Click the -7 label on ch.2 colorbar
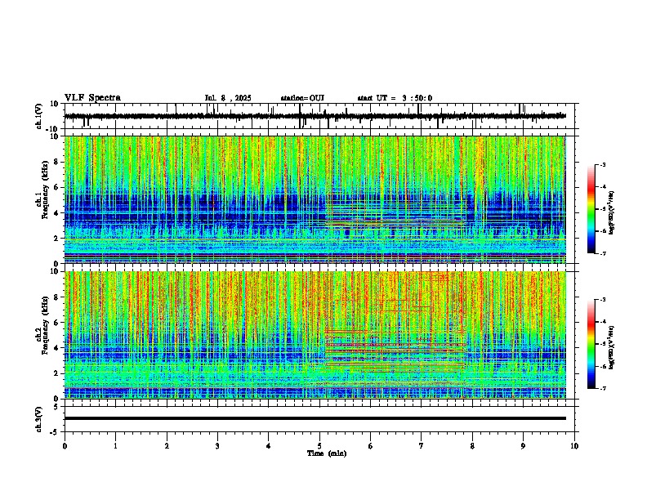The image size is (647, 500). (602, 388)
